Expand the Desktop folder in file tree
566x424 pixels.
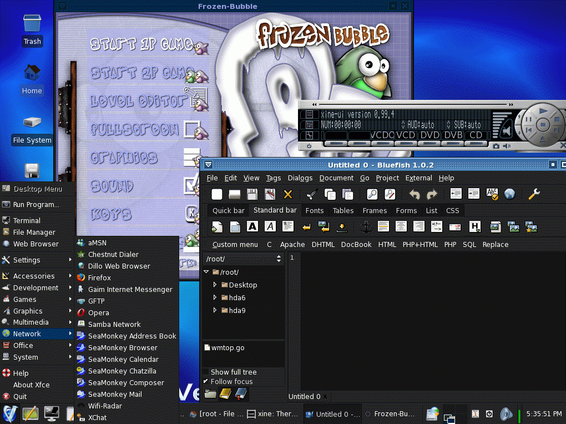215,285
